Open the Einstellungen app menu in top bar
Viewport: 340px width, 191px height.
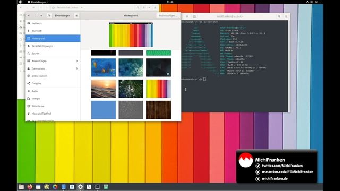pos(38,2)
